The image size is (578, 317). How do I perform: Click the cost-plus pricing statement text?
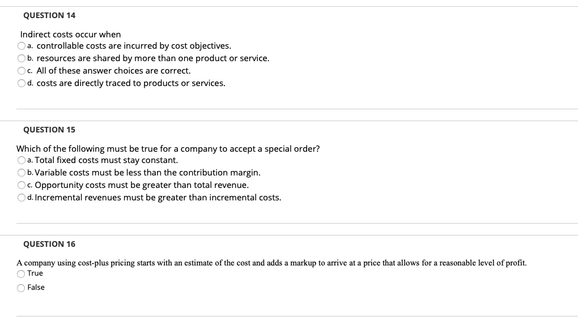click(271, 263)
